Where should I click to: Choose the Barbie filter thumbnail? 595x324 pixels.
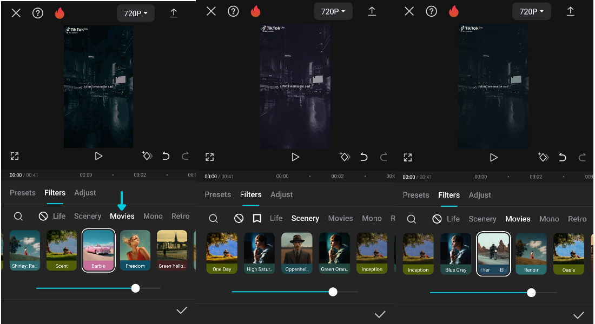coord(98,250)
